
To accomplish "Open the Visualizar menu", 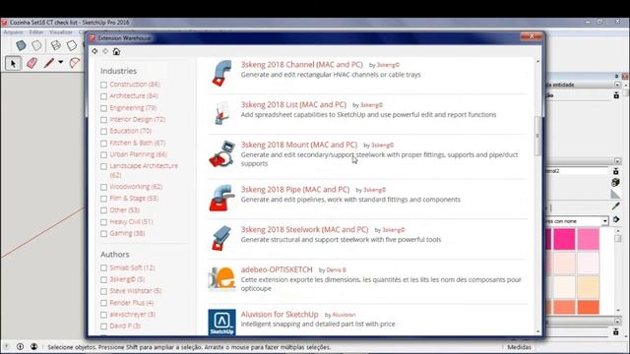I will pos(61,32).
